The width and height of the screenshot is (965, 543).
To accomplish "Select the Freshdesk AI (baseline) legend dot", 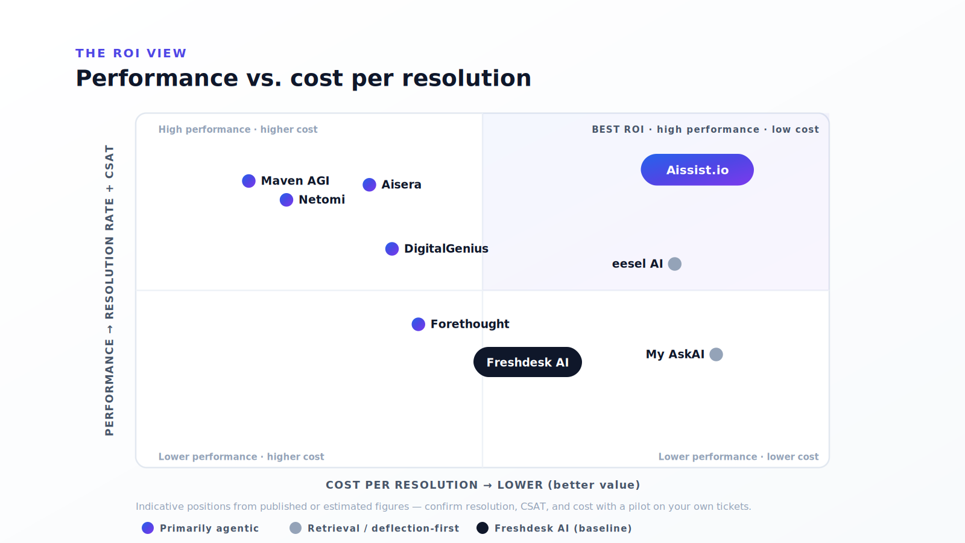I will tap(482, 528).
